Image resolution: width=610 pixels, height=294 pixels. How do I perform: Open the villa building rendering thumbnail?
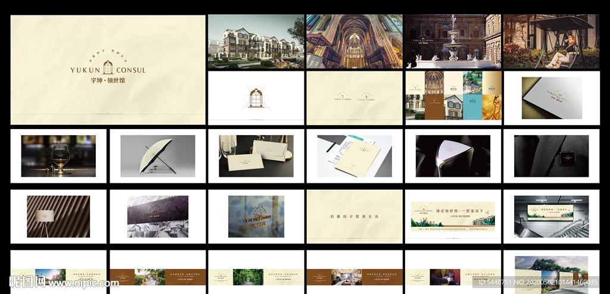(256, 42)
